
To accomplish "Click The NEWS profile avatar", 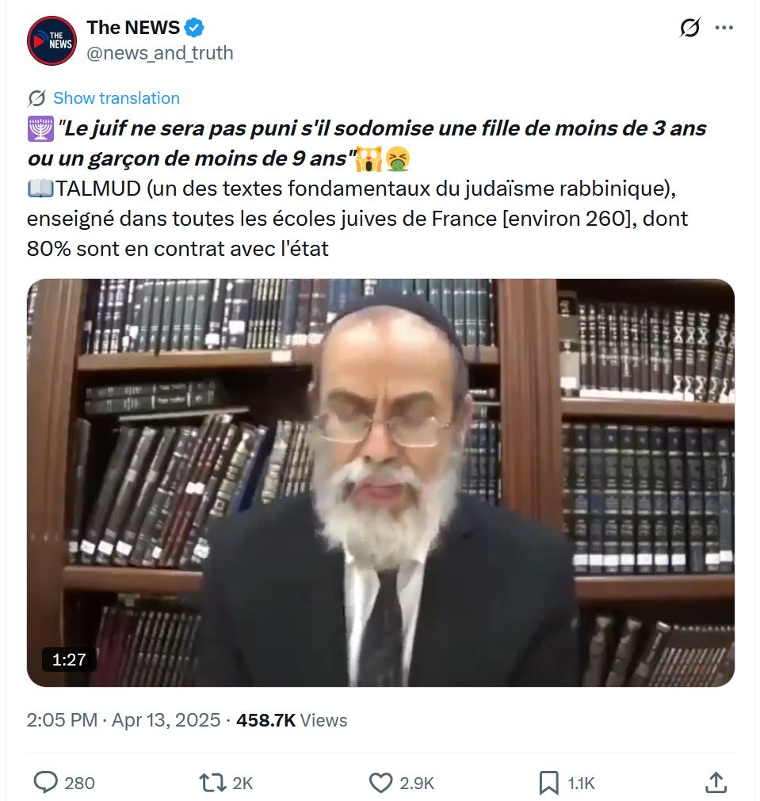I will 52,41.
